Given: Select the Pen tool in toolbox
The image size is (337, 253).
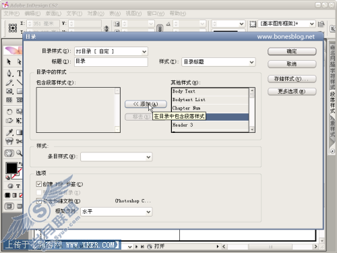Looking at the screenshot, I should pos(9,74).
